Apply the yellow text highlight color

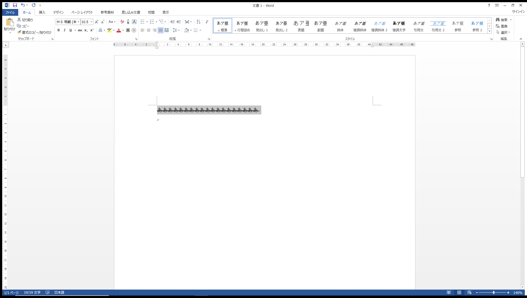pyautogui.click(x=109, y=30)
